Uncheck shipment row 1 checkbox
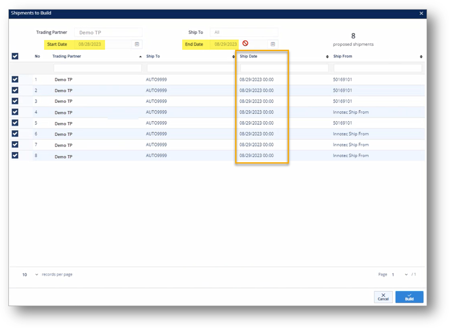The height and width of the screenshot is (328, 449). (15, 79)
